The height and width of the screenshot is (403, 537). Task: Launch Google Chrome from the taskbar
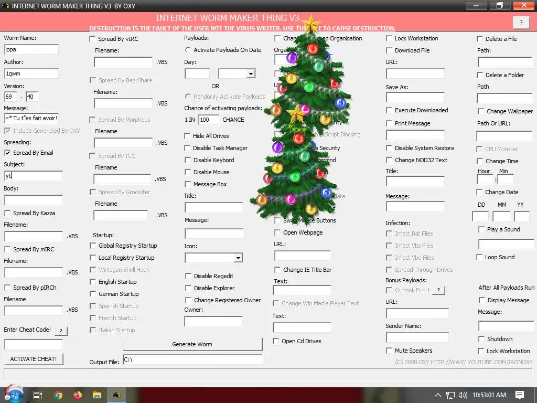58,395
